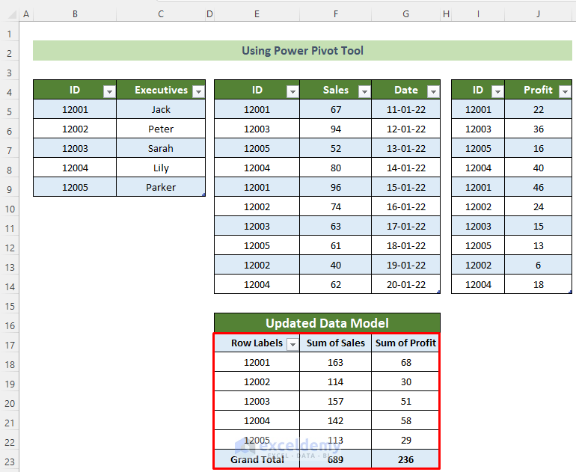Select the Grand Total label cell
This screenshot has height=472, width=576.
(x=257, y=459)
